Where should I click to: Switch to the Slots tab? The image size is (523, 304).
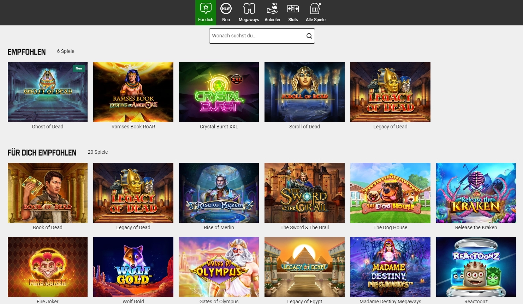293,12
